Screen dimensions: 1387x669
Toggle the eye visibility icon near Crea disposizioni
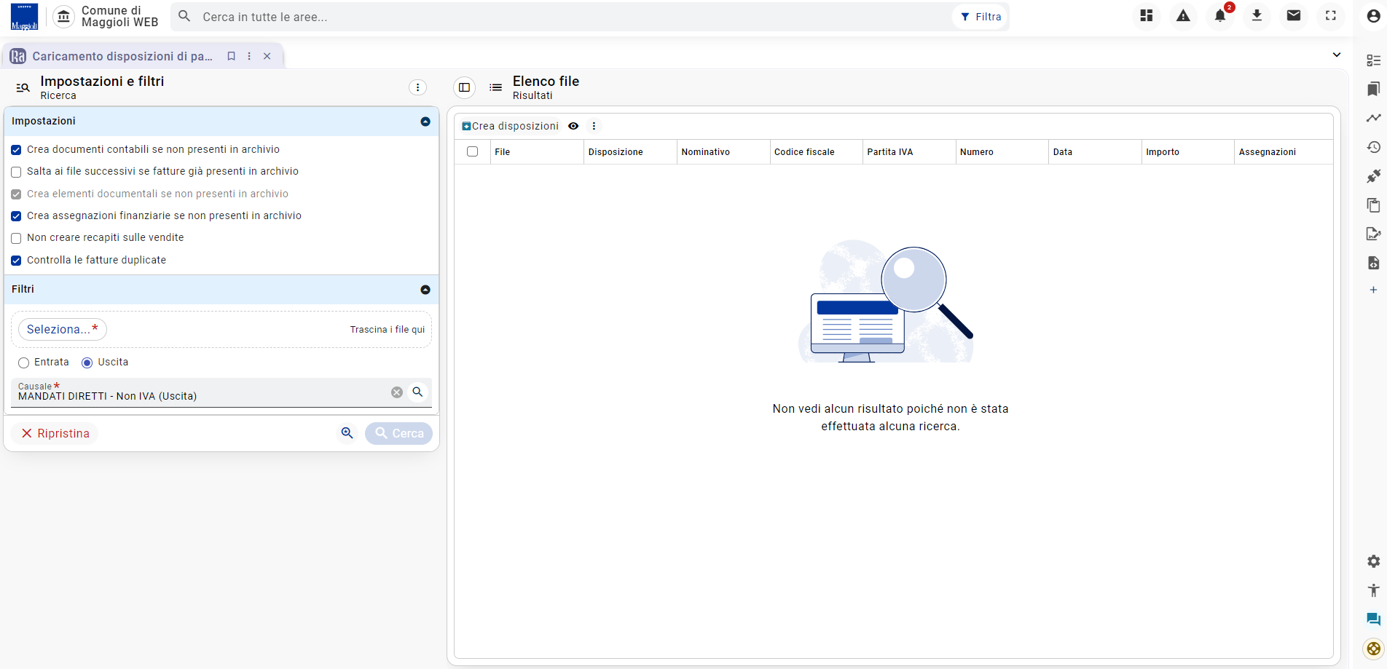point(573,126)
